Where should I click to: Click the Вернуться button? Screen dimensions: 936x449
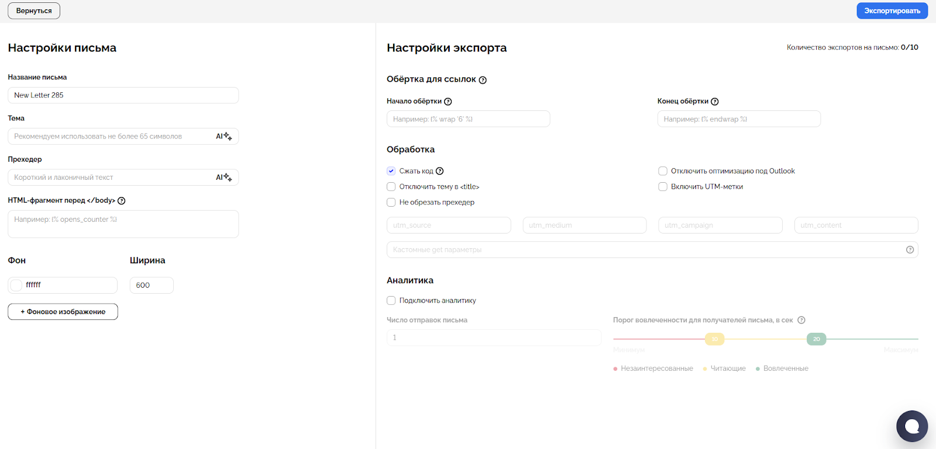point(34,11)
